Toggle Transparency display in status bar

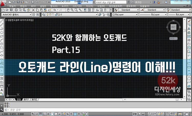click(x=75, y=114)
